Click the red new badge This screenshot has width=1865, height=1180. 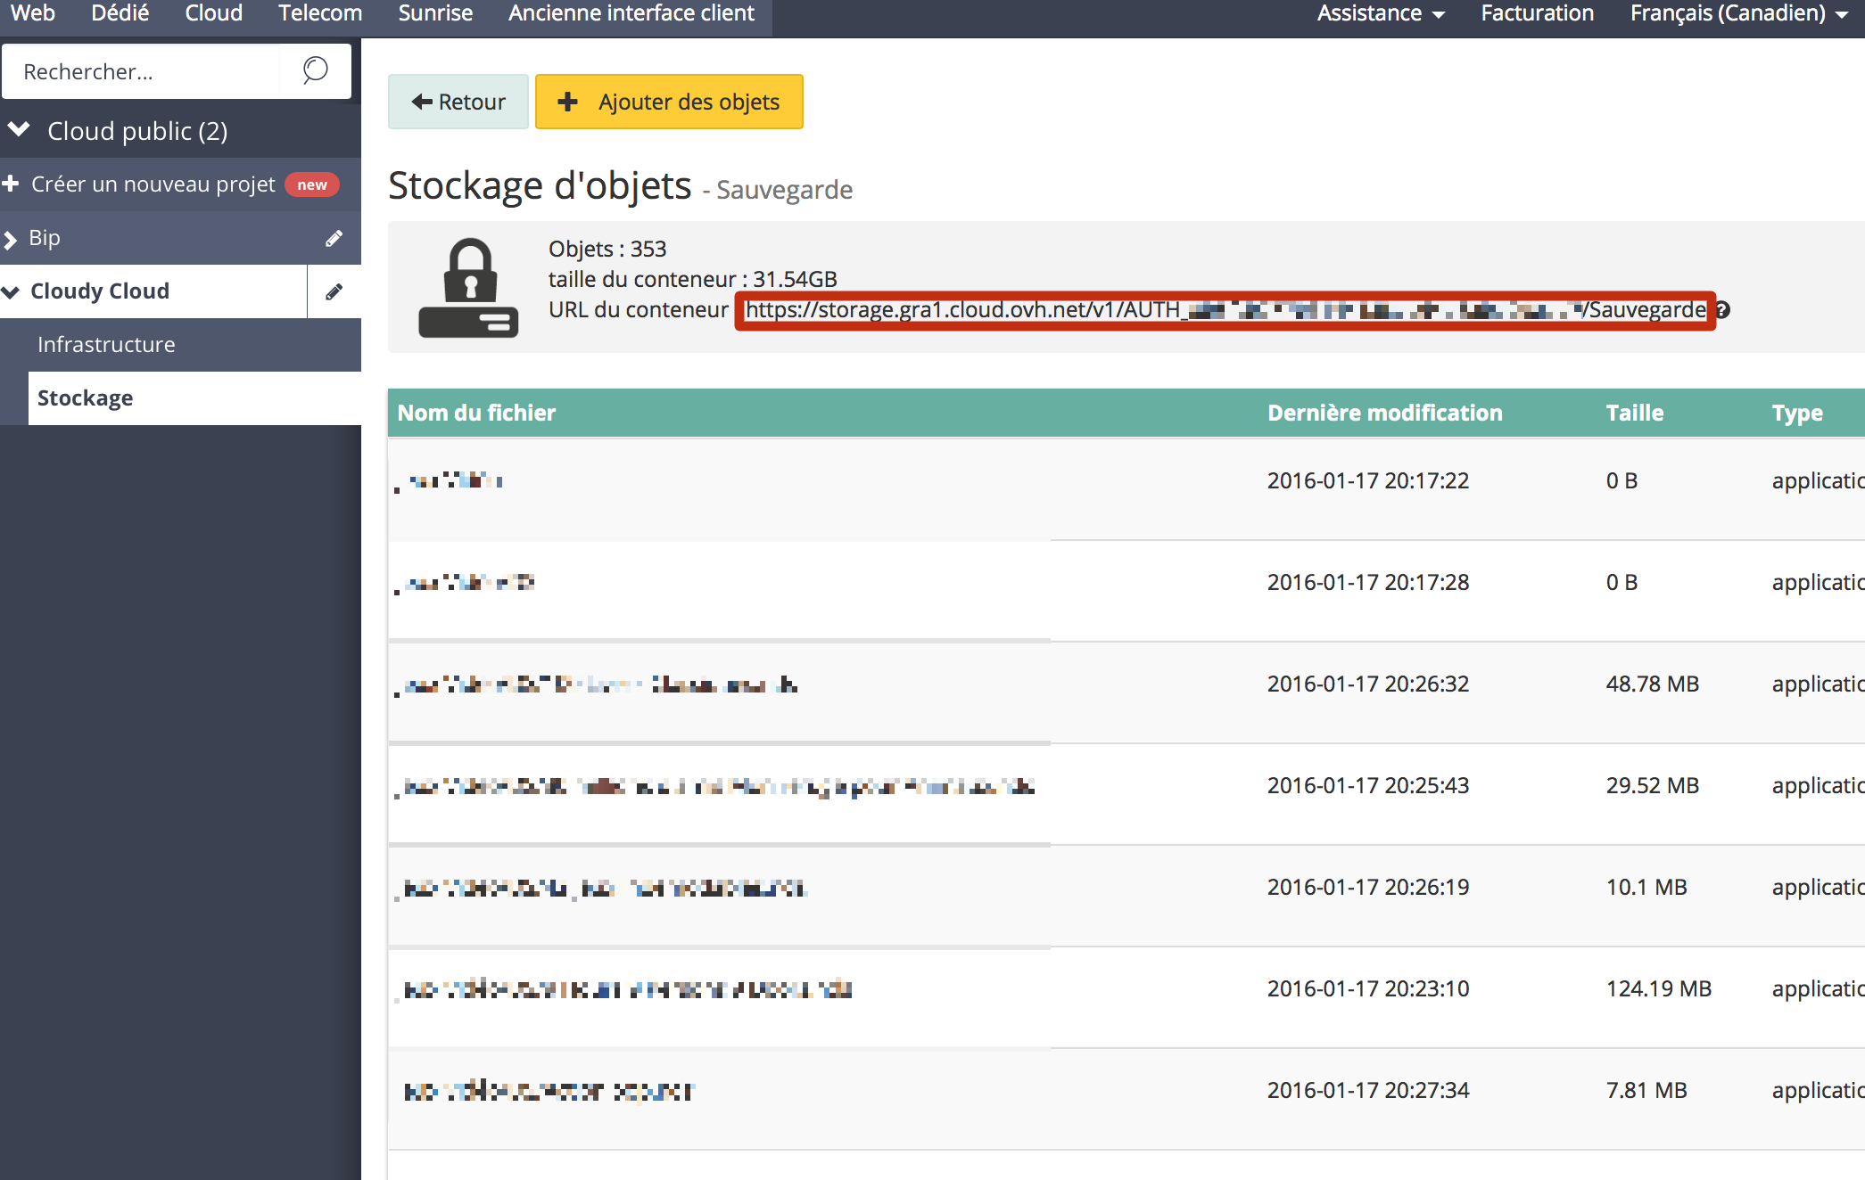[311, 184]
